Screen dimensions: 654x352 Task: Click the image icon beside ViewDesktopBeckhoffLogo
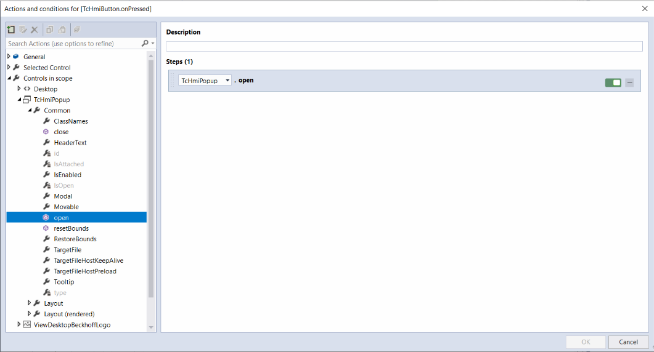point(27,324)
